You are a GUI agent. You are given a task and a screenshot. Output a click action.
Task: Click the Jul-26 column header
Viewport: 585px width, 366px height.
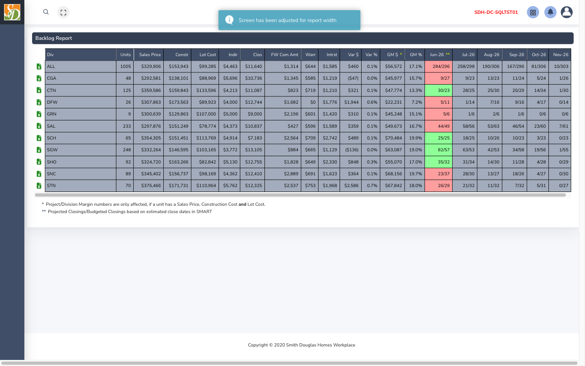[x=465, y=54]
